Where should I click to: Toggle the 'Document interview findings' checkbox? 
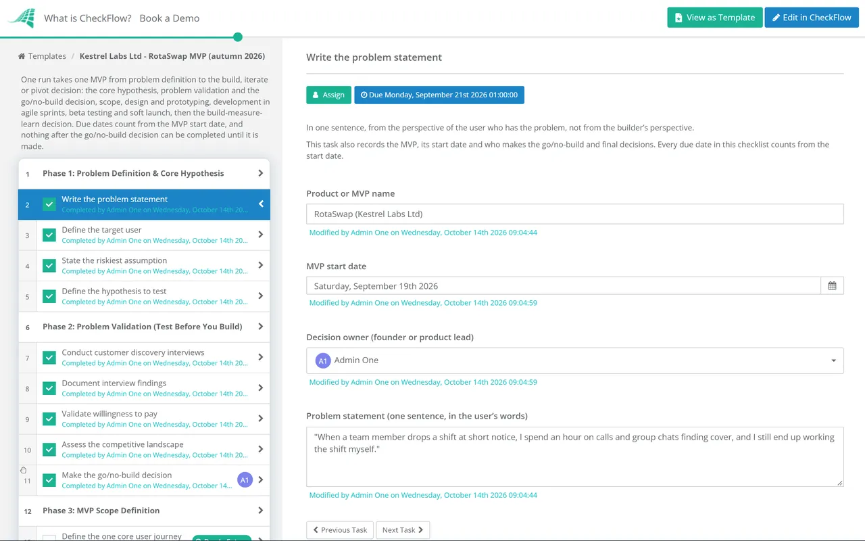(49, 388)
